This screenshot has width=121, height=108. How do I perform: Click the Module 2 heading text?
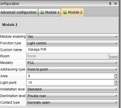10,25
